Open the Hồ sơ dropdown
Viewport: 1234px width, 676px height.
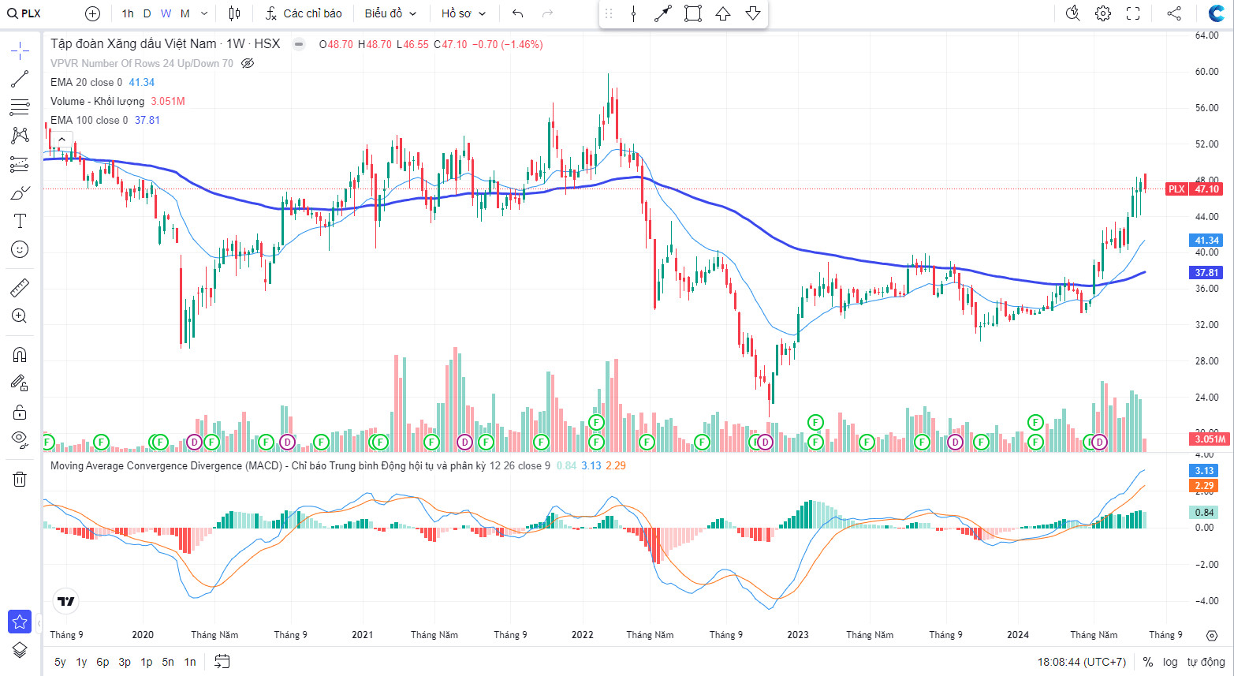click(x=464, y=13)
